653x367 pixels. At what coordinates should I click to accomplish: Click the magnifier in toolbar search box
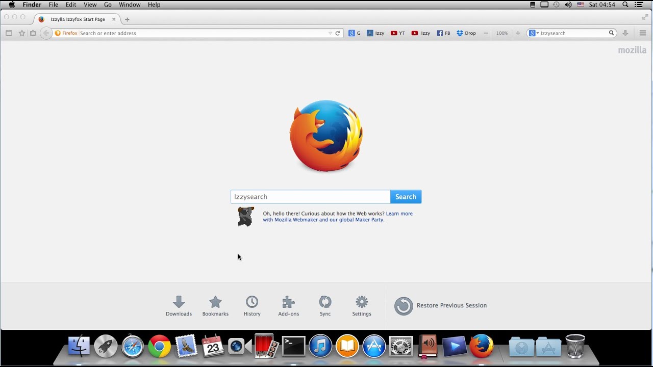(x=611, y=33)
